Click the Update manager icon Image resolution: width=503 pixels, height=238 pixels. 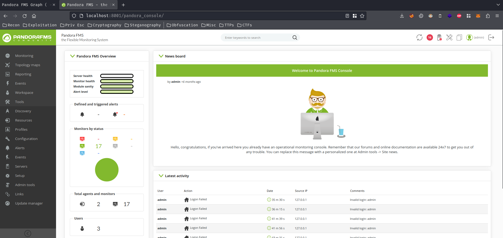click(x=8, y=203)
